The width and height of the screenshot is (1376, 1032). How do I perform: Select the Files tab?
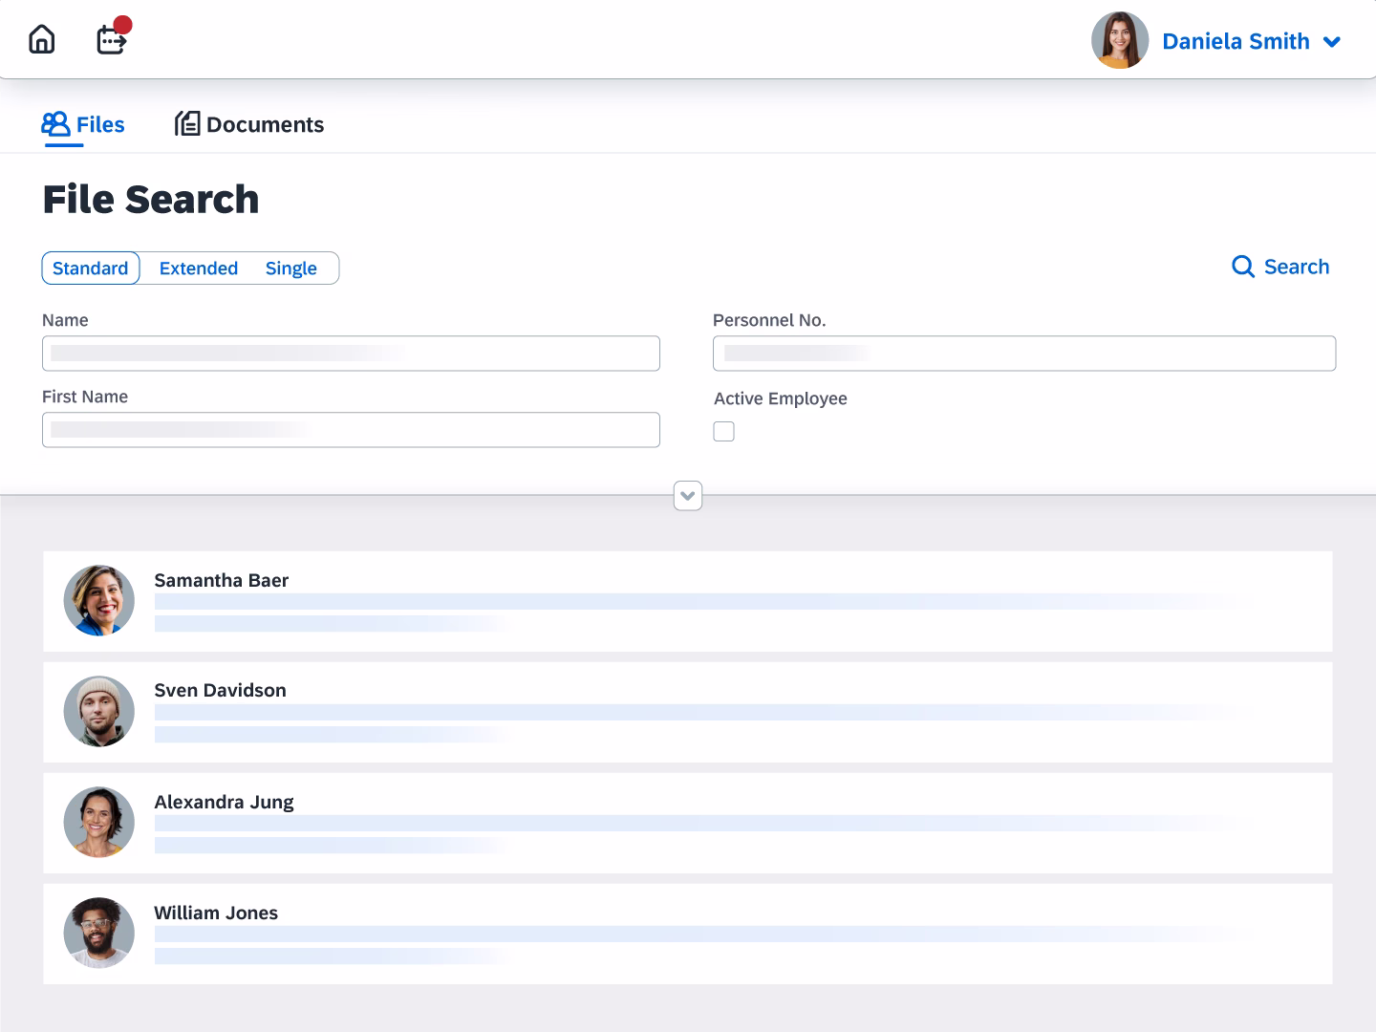tap(99, 124)
